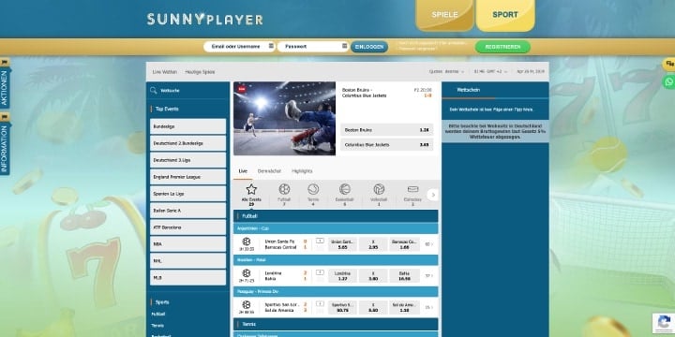Collapse the Tennis section header

(336, 324)
